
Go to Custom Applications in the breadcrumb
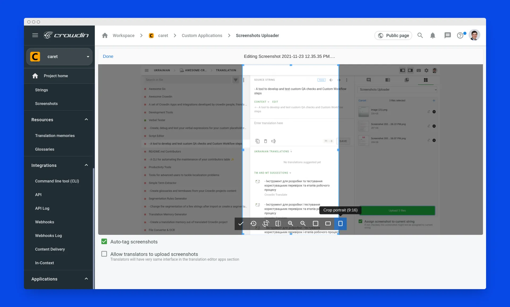click(x=202, y=36)
